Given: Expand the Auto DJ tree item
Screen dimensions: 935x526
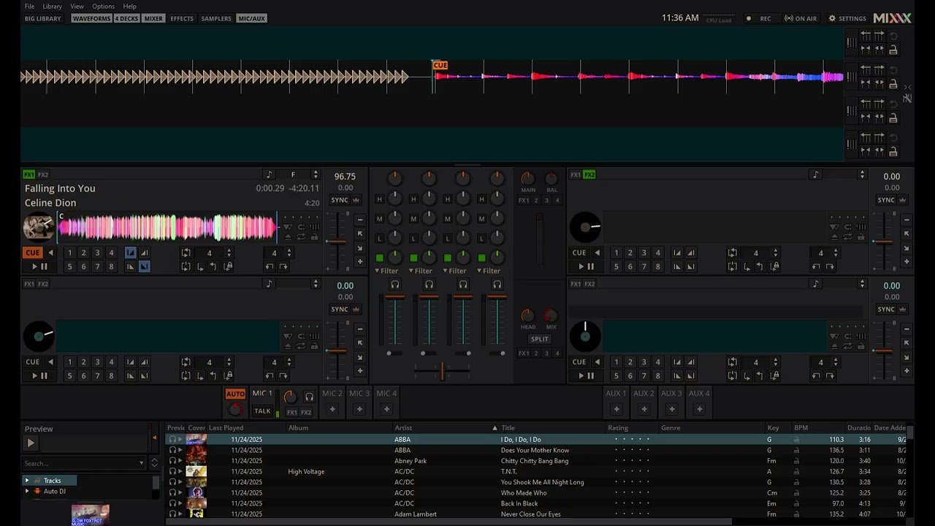Looking at the screenshot, I should 27,492.
